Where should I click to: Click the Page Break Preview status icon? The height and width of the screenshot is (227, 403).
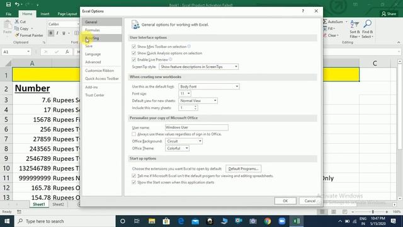point(344,212)
